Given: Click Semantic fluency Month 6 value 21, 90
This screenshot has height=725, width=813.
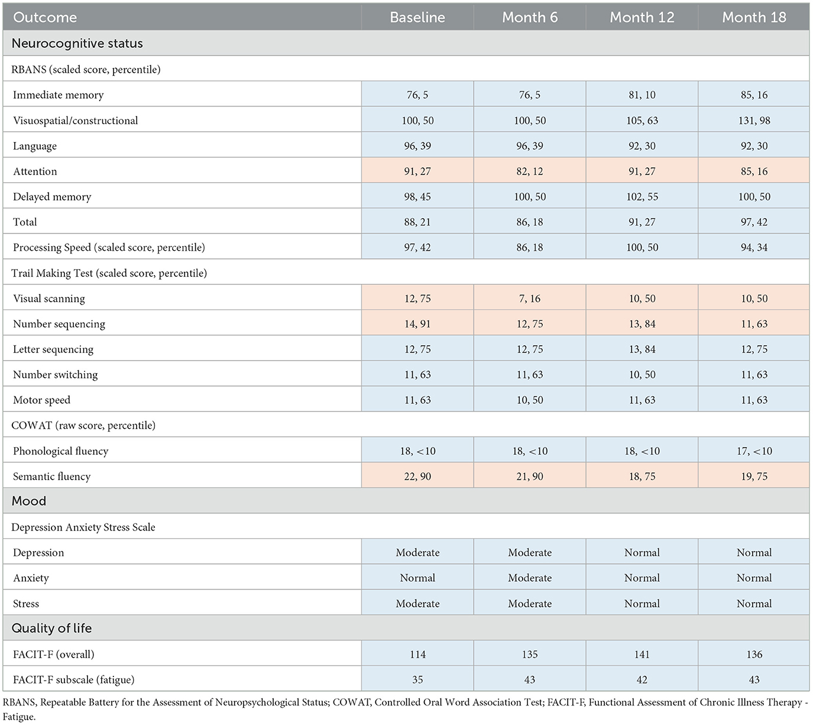Looking at the screenshot, I should [x=530, y=477].
